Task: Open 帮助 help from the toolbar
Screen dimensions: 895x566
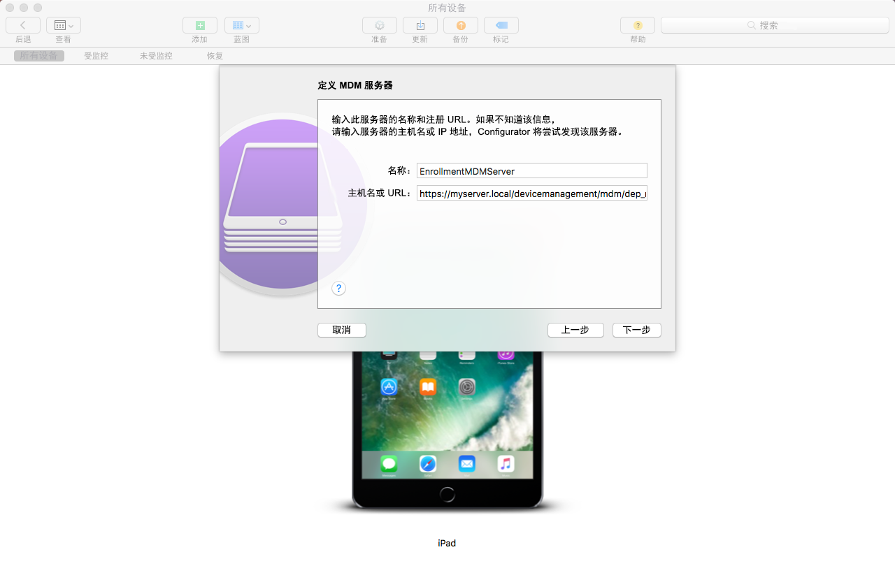Action: [638, 25]
